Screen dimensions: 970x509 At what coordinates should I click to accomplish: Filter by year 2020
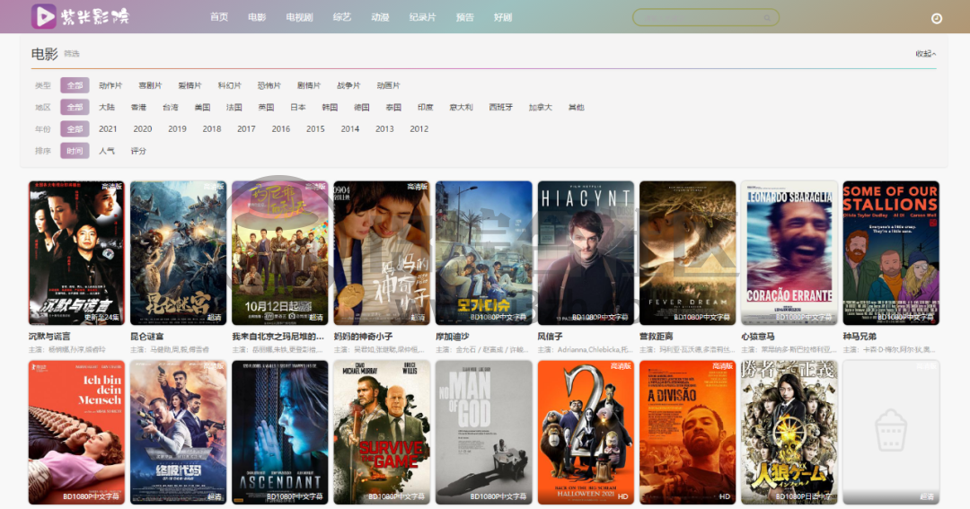(142, 128)
